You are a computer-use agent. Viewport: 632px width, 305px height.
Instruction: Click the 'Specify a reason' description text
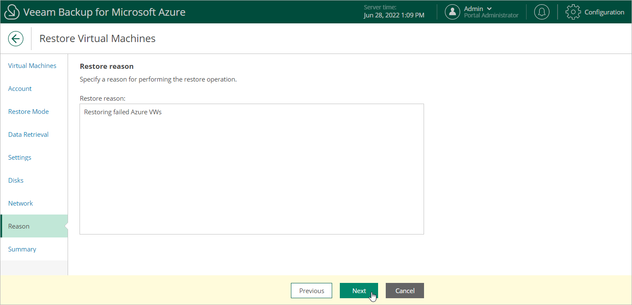(x=158, y=79)
